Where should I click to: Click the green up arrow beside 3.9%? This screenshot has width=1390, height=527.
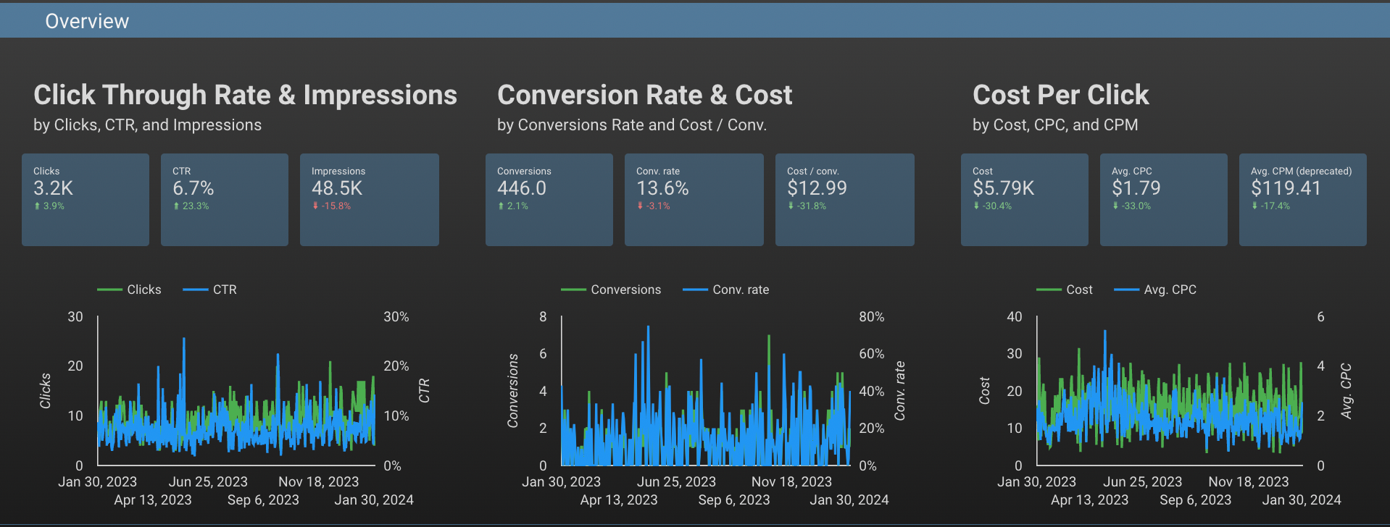(37, 206)
